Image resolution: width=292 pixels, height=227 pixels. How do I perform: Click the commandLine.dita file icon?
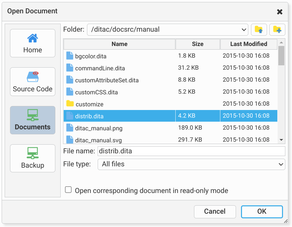click(x=70, y=68)
